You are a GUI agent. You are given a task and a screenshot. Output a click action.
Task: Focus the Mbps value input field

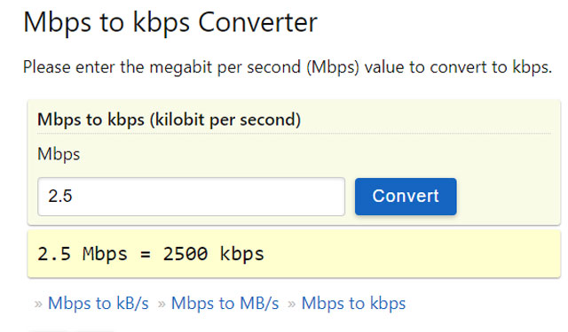(x=192, y=197)
